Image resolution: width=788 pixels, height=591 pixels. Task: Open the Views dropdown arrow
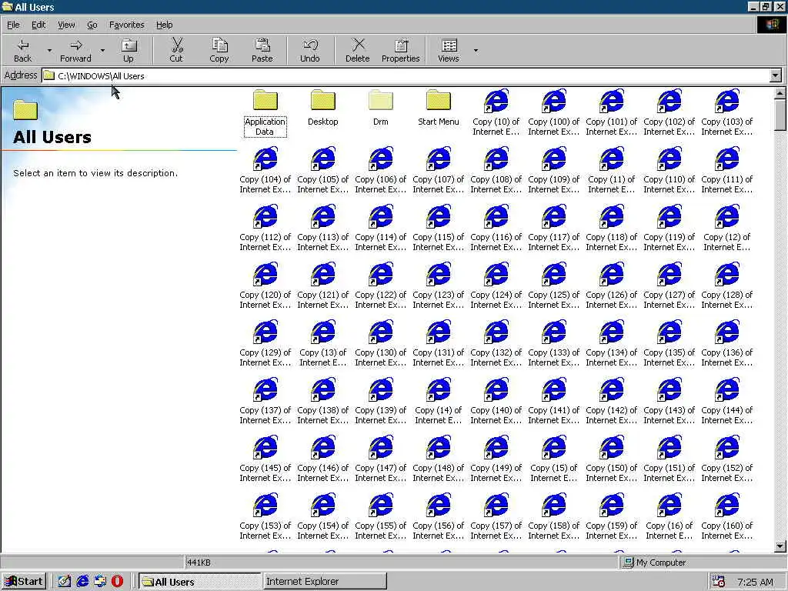click(x=476, y=50)
